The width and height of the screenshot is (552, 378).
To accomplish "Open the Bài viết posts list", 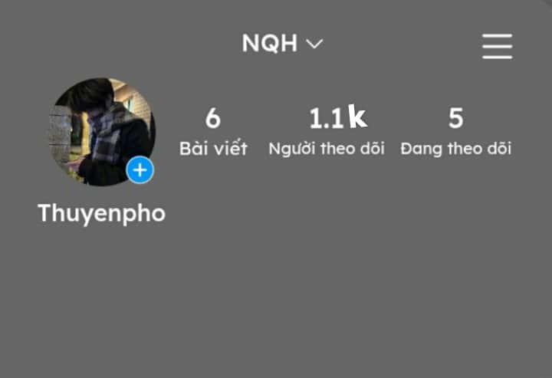I will [213, 132].
